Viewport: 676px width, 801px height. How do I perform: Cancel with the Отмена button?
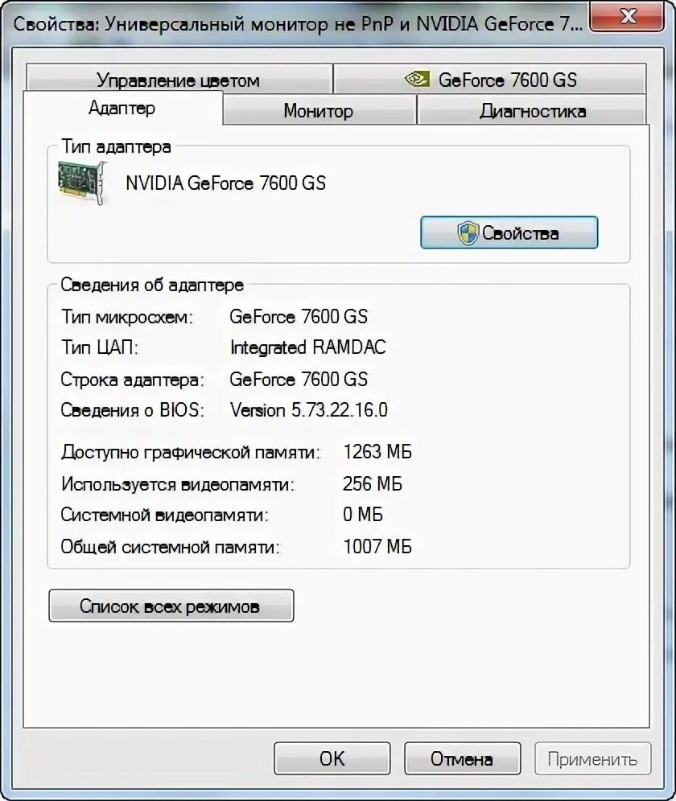[462, 758]
